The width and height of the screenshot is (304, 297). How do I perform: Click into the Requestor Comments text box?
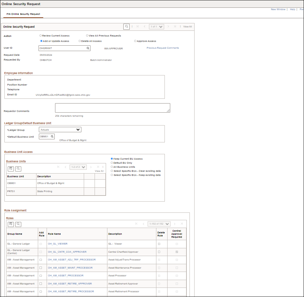pyautogui.click(x=112, y=108)
